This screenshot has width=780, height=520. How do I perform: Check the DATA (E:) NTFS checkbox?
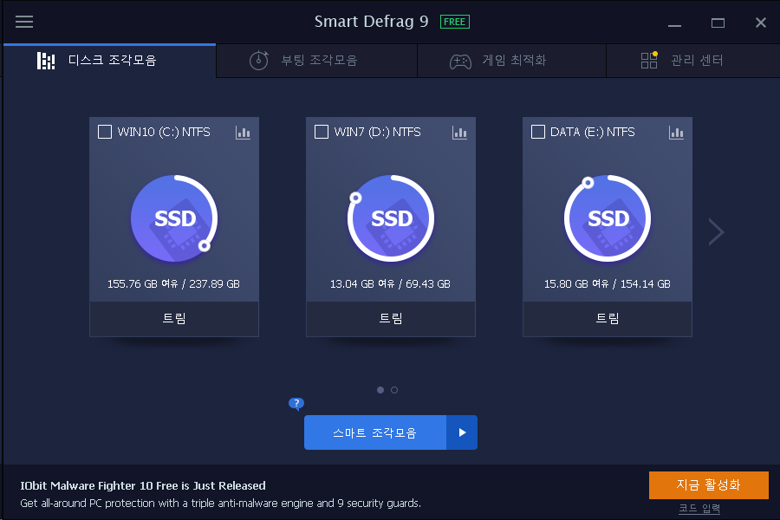pos(537,132)
